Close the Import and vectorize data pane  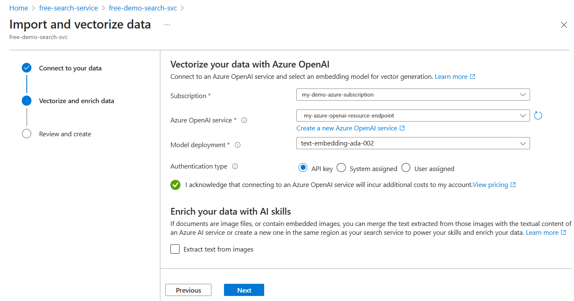[x=564, y=25]
